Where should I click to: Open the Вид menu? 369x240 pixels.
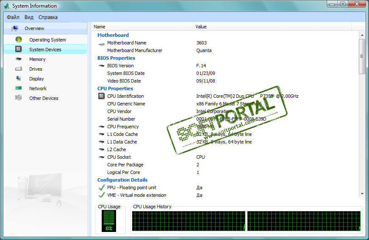click(29, 17)
